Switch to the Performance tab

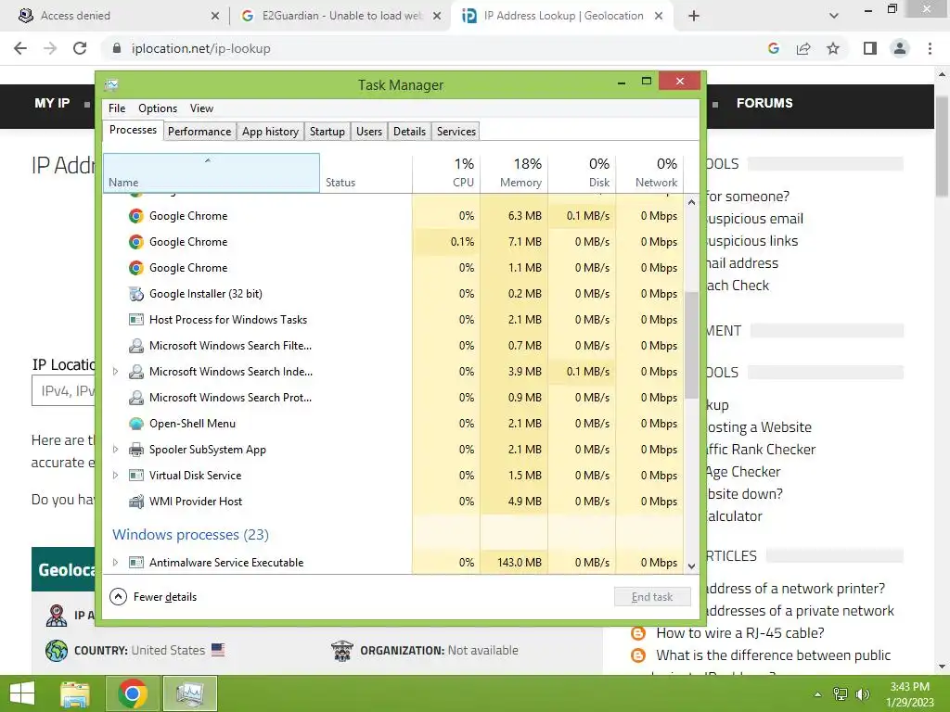199,132
